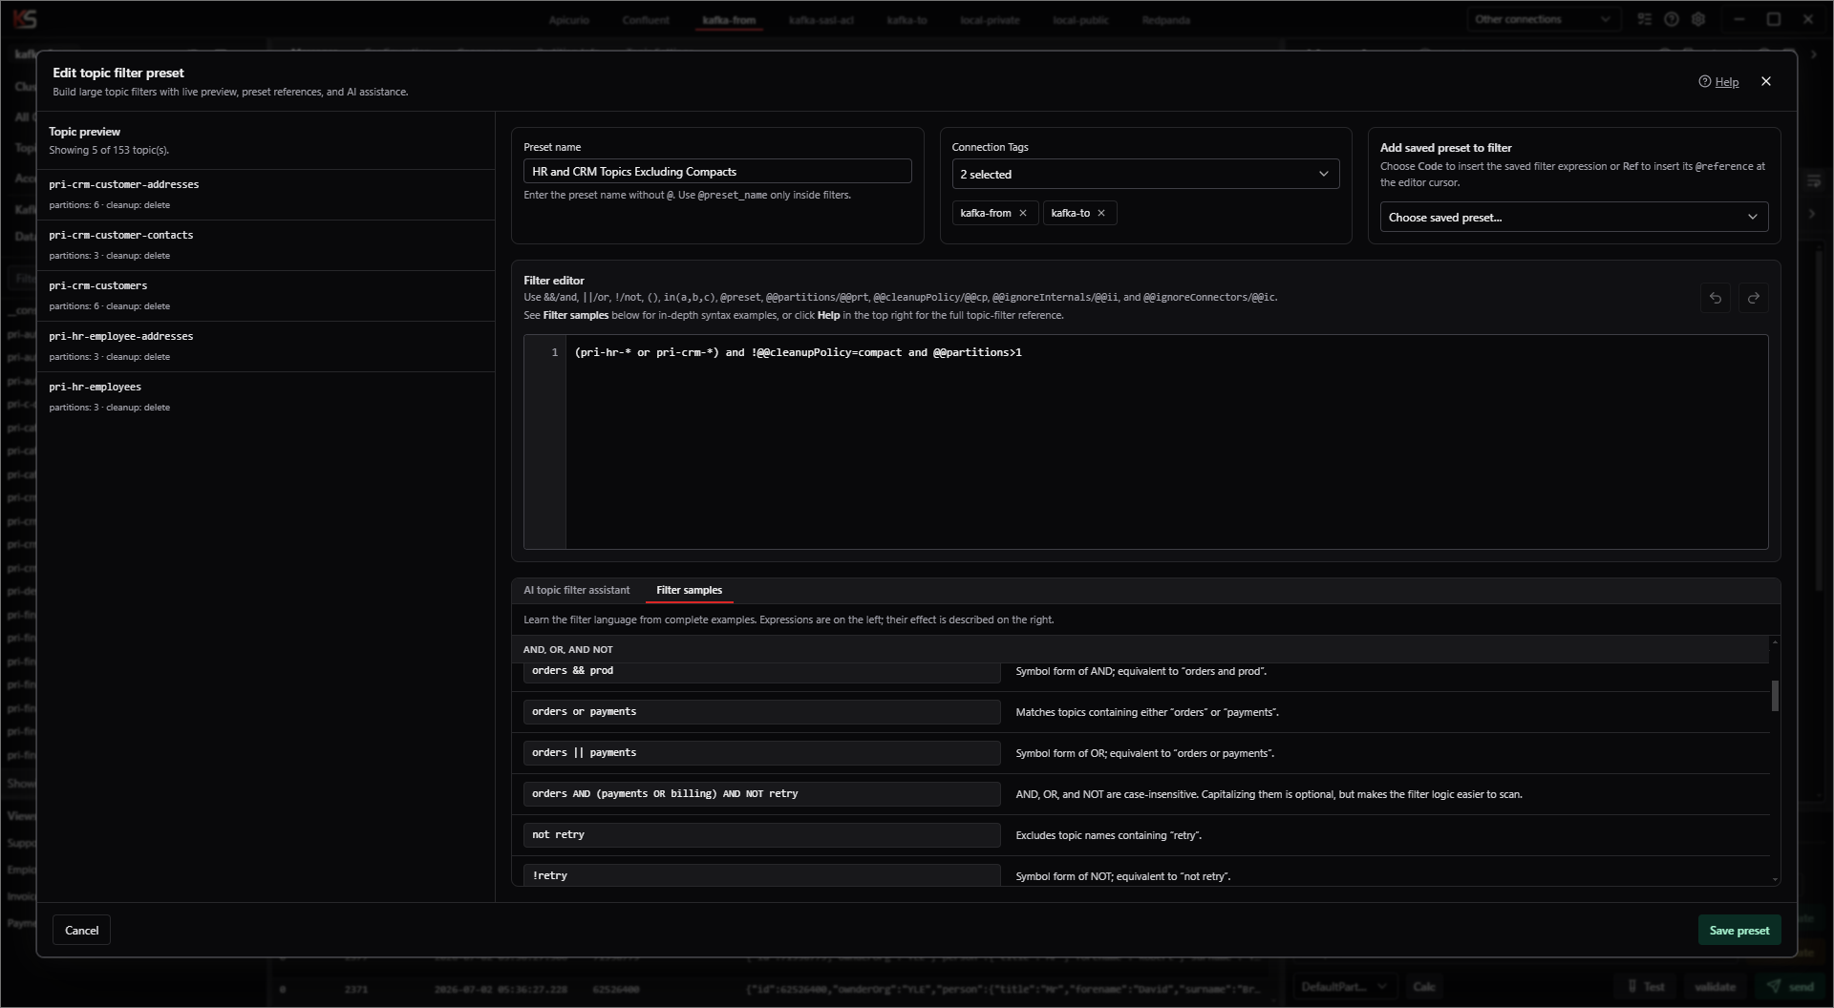Open the kafka-sasl-acl connection tab

[821, 20]
